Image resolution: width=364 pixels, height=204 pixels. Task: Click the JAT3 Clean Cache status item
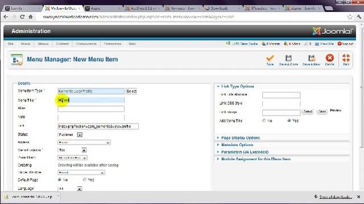242,44
